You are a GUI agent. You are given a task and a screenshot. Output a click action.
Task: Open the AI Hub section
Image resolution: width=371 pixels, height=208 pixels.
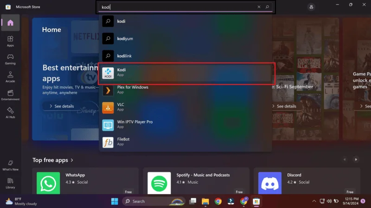click(10, 113)
